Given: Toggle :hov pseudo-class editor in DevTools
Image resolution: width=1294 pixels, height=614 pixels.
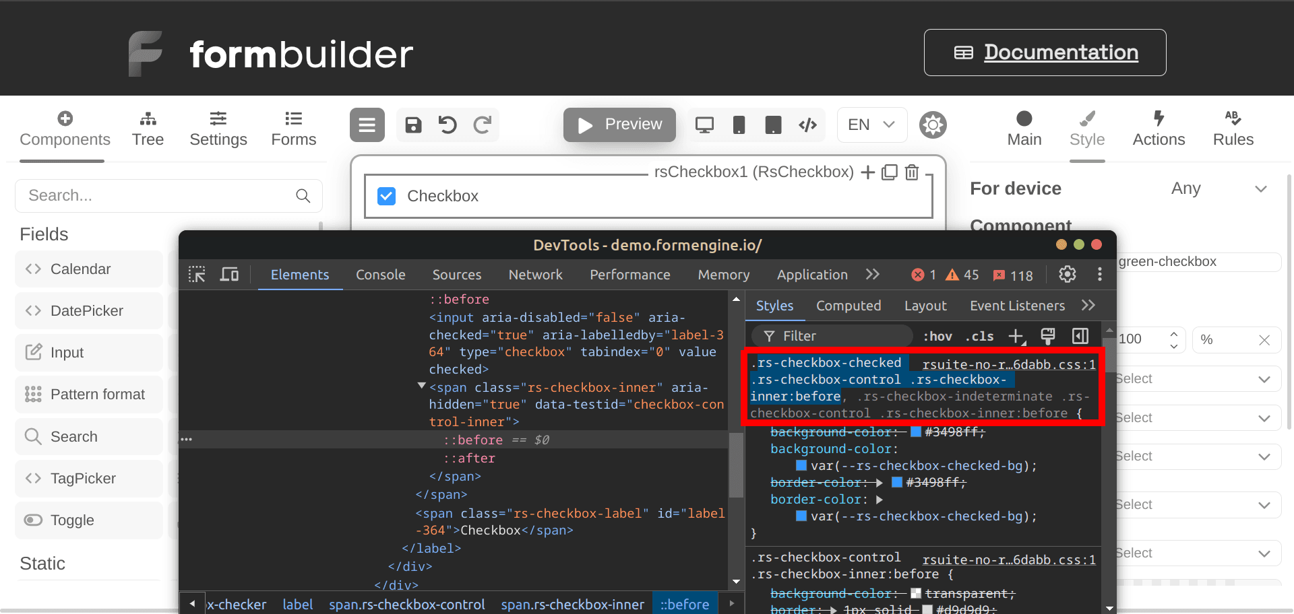Looking at the screenshot, I should coord(937,336).
